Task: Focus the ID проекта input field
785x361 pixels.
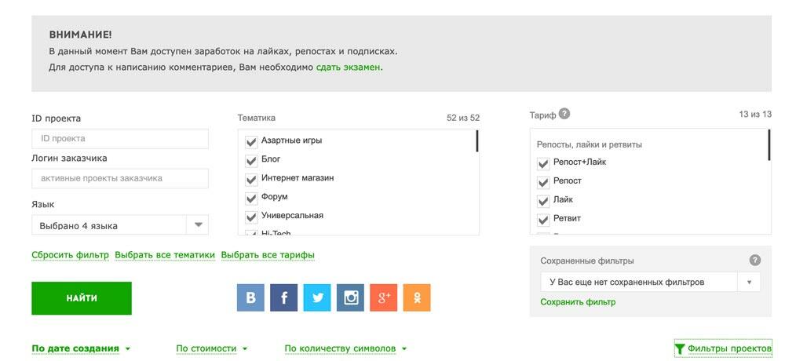Action: tap(120, 139)
